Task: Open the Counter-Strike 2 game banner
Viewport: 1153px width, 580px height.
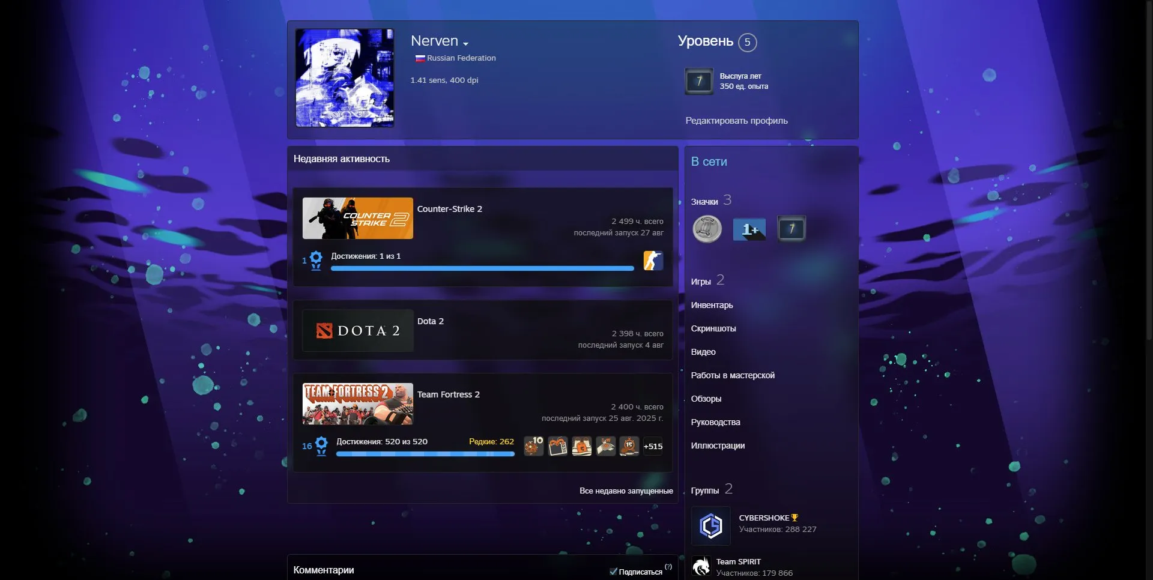Action: pos(358,218)
